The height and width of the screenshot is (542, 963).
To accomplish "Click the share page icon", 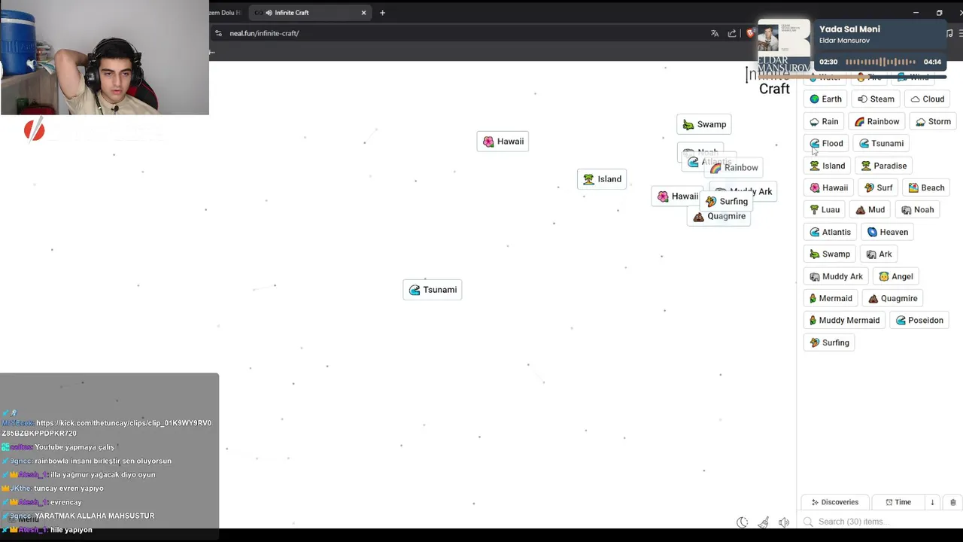I will (x=732, y=33).
